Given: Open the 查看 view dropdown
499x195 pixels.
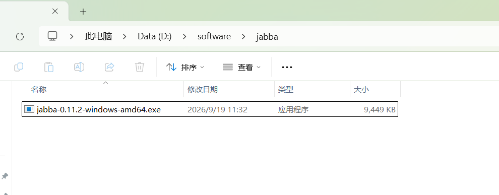Looking at the screenshot, I should click(x=241, y=67).
